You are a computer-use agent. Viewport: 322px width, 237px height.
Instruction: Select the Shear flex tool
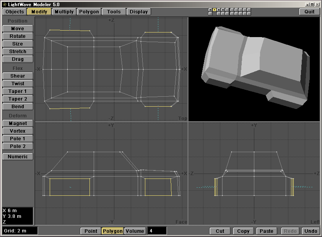18,76
